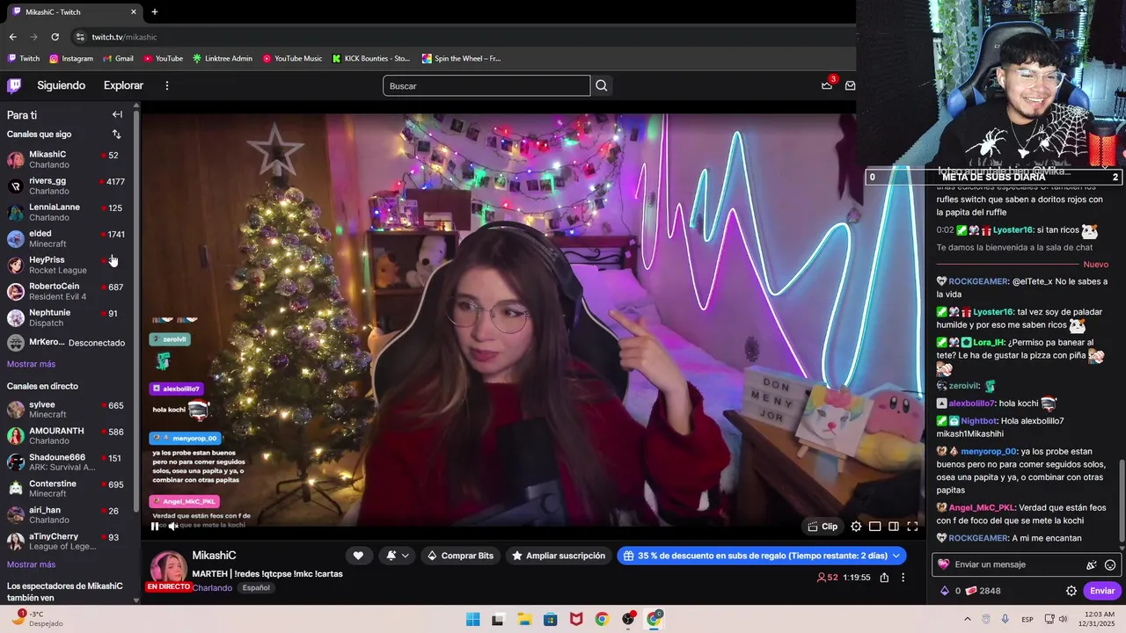Open the YouTube Music bookmark
The width and height of the screenshot is (1126, 633).
click(x=292, y=59)
